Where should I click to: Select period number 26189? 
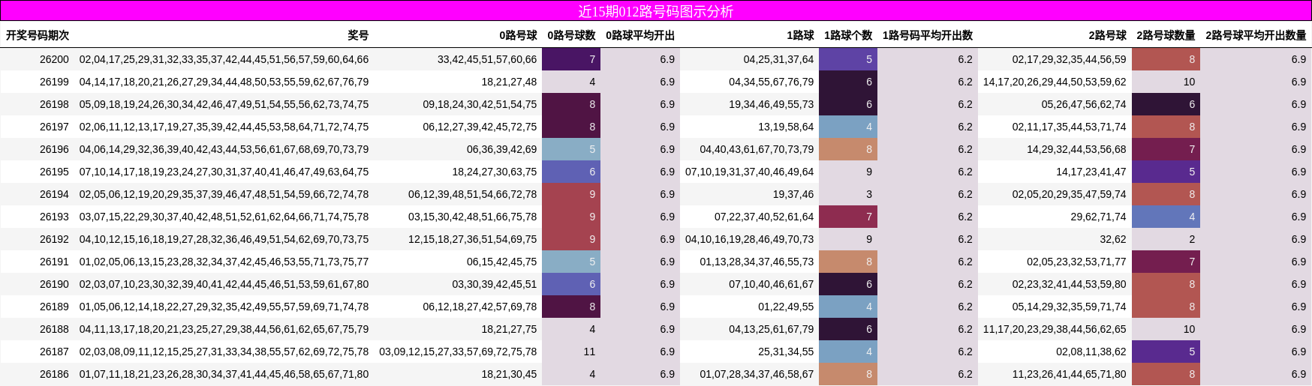tap(54, 307)
